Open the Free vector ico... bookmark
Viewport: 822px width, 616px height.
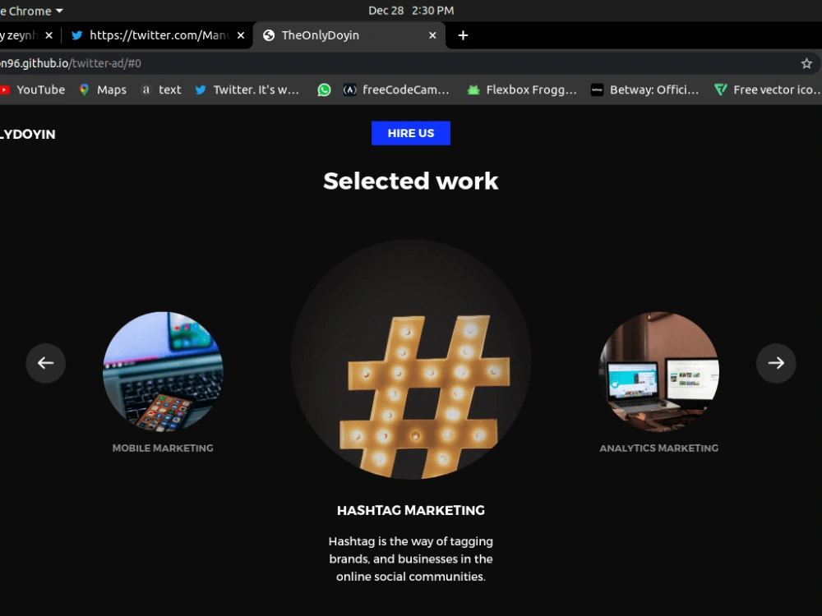pyautogui.click(x=768, y=90)
